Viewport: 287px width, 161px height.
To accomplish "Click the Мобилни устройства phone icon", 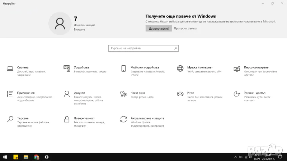I will tap(123, 69).
